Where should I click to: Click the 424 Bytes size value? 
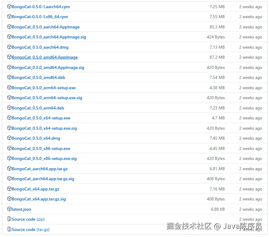pyautogui.click(x=216, y=37)
